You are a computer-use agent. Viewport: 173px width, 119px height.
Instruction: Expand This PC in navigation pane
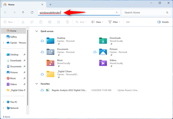click(x=3, y=102)
